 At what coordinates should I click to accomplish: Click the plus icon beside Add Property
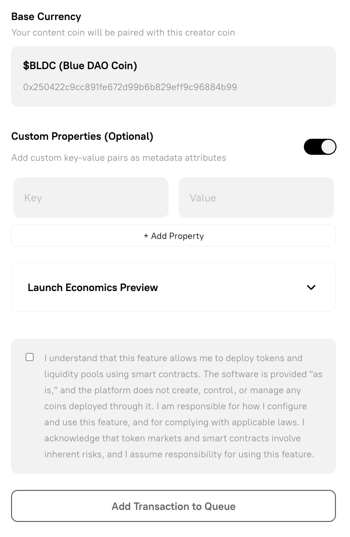146,235
